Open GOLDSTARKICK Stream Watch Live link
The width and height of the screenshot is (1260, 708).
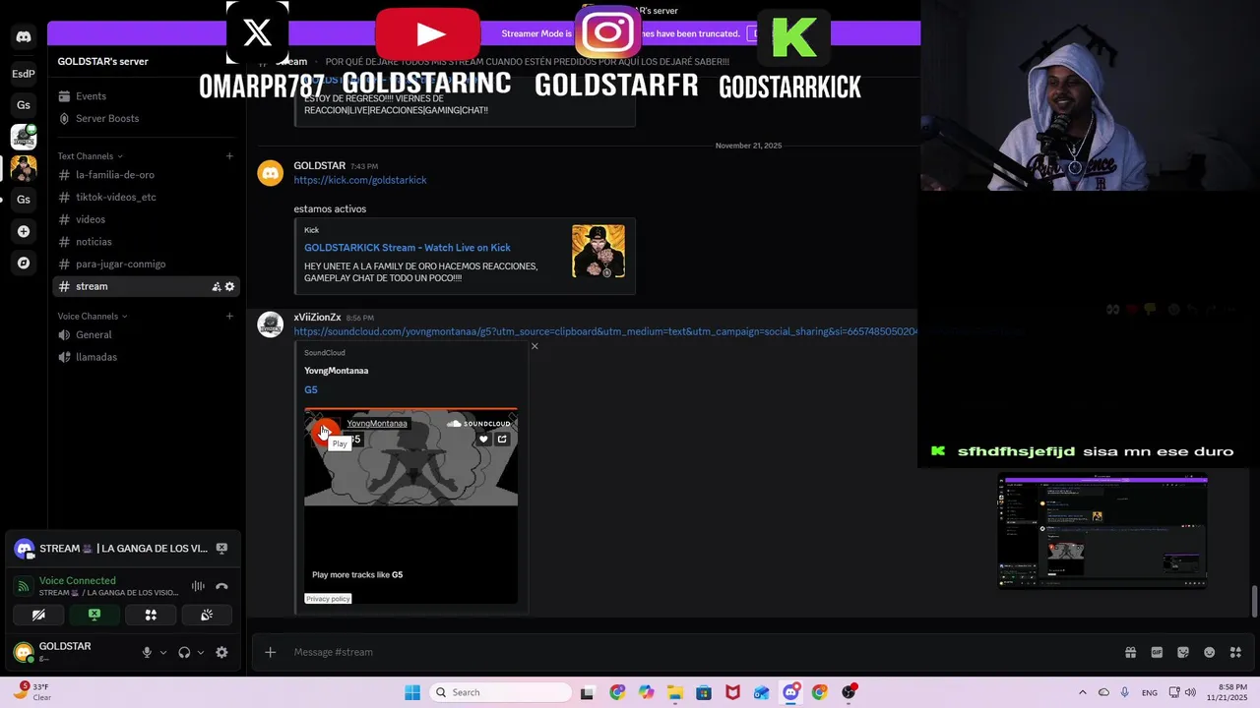coord(408,248)
